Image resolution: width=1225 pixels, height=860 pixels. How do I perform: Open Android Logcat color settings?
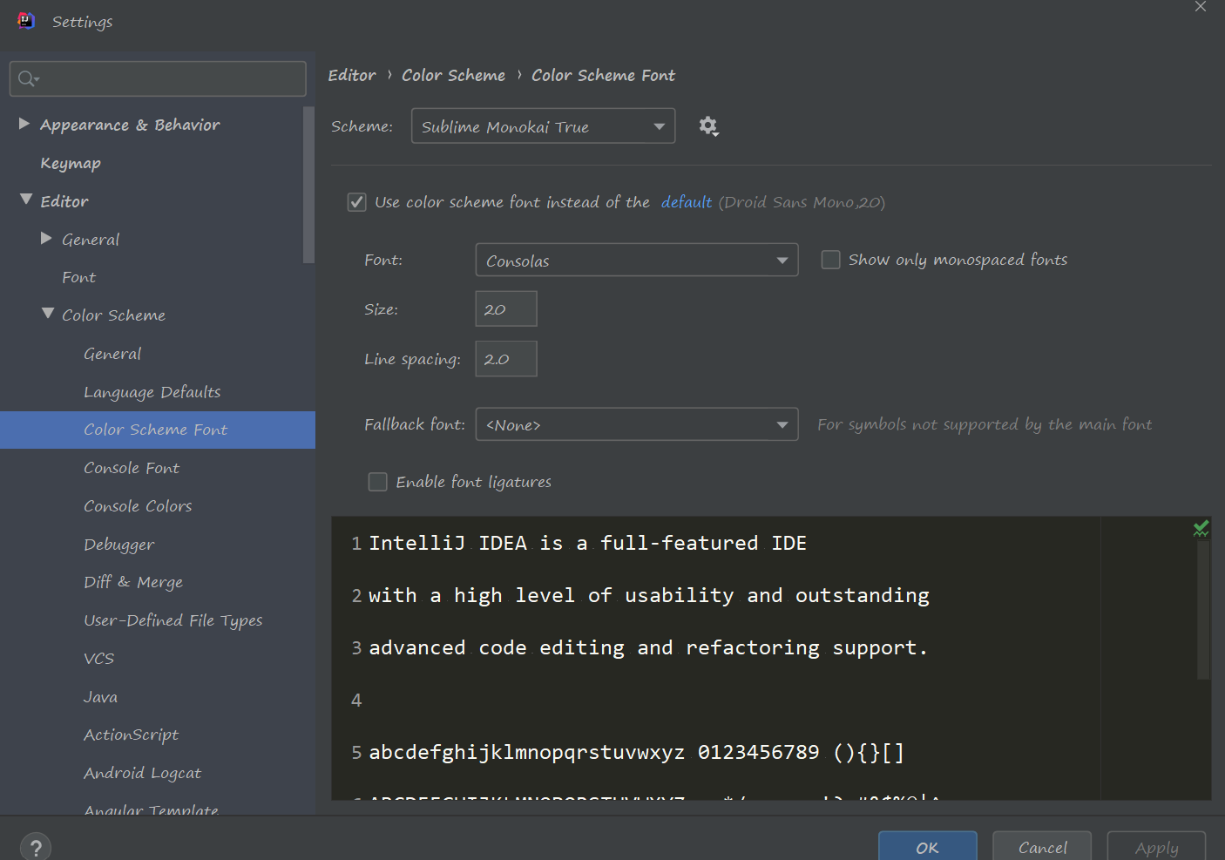point(142,773)
